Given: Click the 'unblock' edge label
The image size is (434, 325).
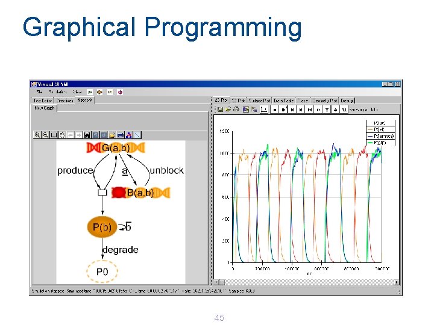Looking at the screenshot, I should click(166, 170).
